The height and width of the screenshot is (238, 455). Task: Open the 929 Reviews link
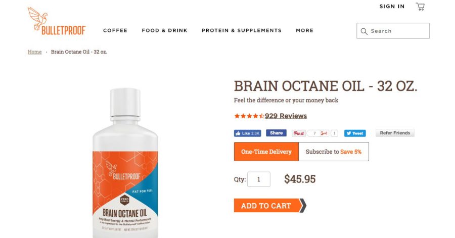pos(286,116)
